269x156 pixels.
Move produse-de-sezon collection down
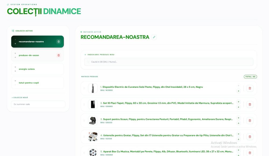pos(15,57)
